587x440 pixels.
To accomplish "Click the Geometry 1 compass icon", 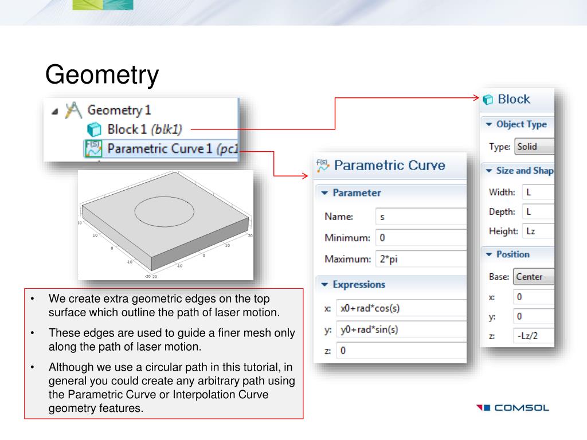I will (x=73, y=111).
